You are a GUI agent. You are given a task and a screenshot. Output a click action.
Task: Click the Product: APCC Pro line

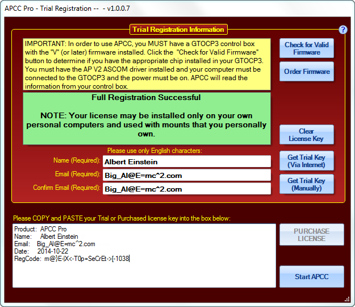(x=40, y=229)
